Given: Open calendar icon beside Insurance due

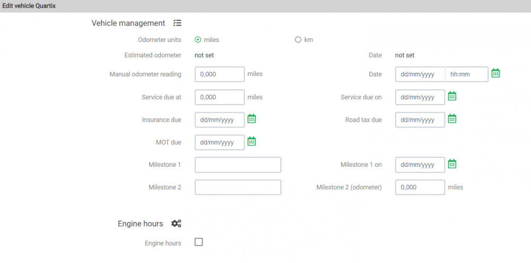Looking at the screenshot, I should click(x=252, y=118).
